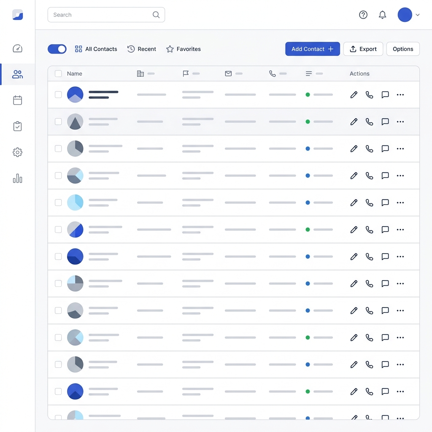Open the tasks clipboard sidebar icon

pyautogui.click(x=17, y=126)
